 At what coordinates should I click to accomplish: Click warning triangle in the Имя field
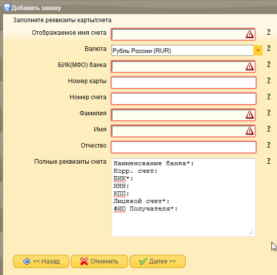pyautogui.click(x=249, y=131)
